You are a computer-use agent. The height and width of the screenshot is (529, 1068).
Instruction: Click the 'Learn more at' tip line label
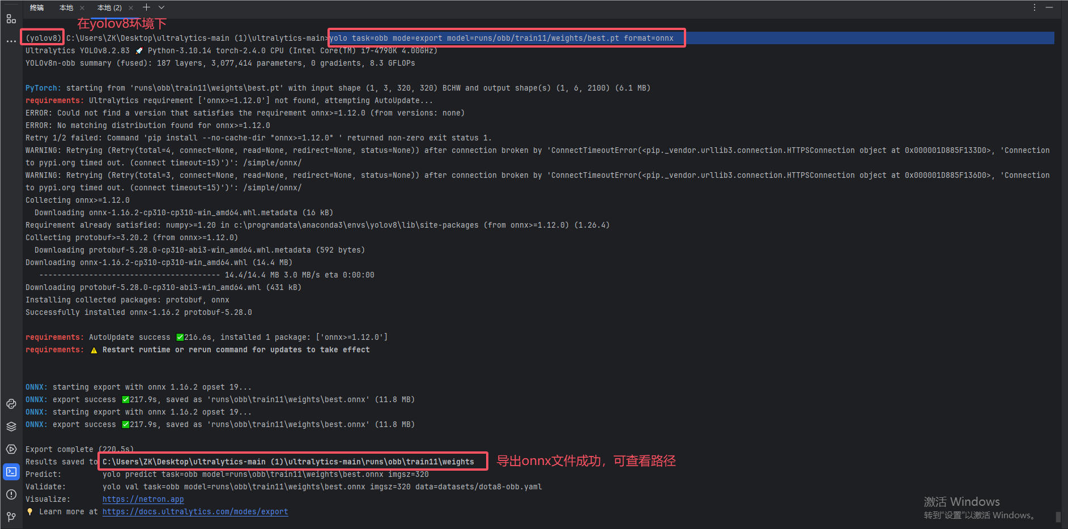tap(68, 511)
